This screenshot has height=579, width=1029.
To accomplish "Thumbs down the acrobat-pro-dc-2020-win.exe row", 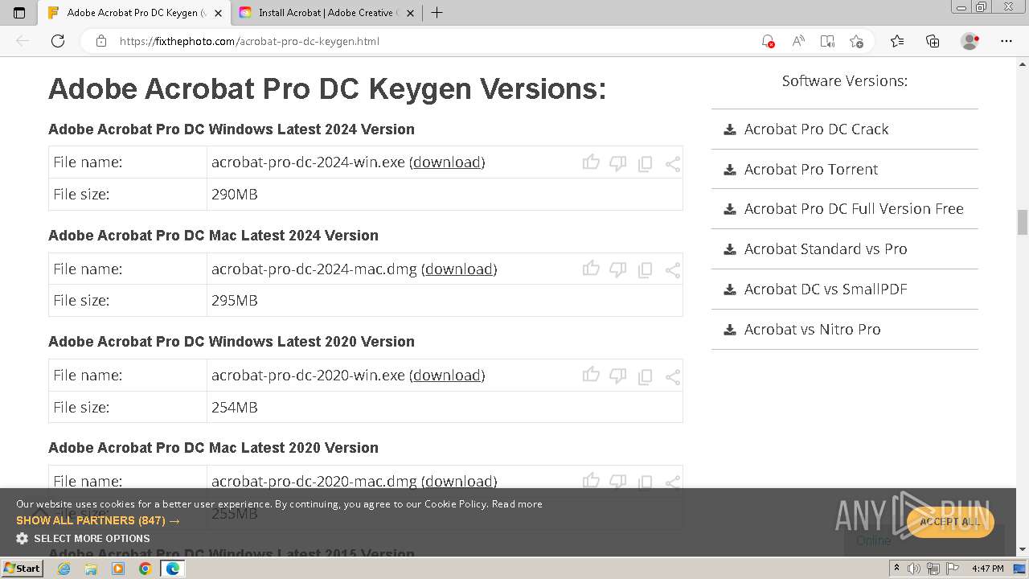I will tap(617, 376).
